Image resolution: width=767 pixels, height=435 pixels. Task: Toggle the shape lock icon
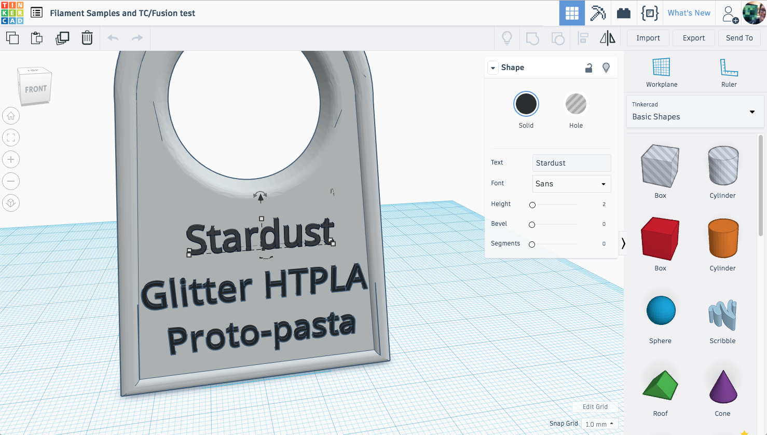(588, 68)
